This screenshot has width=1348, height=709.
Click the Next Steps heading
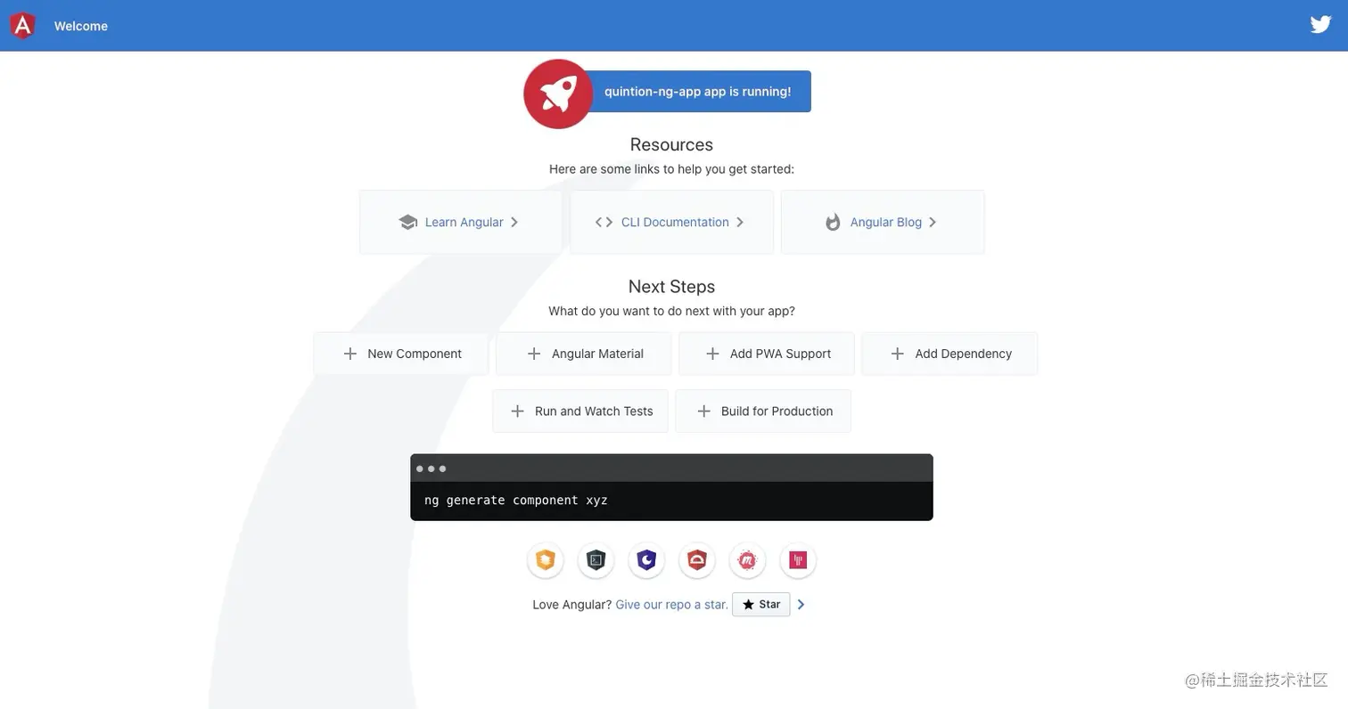point(671,287)
